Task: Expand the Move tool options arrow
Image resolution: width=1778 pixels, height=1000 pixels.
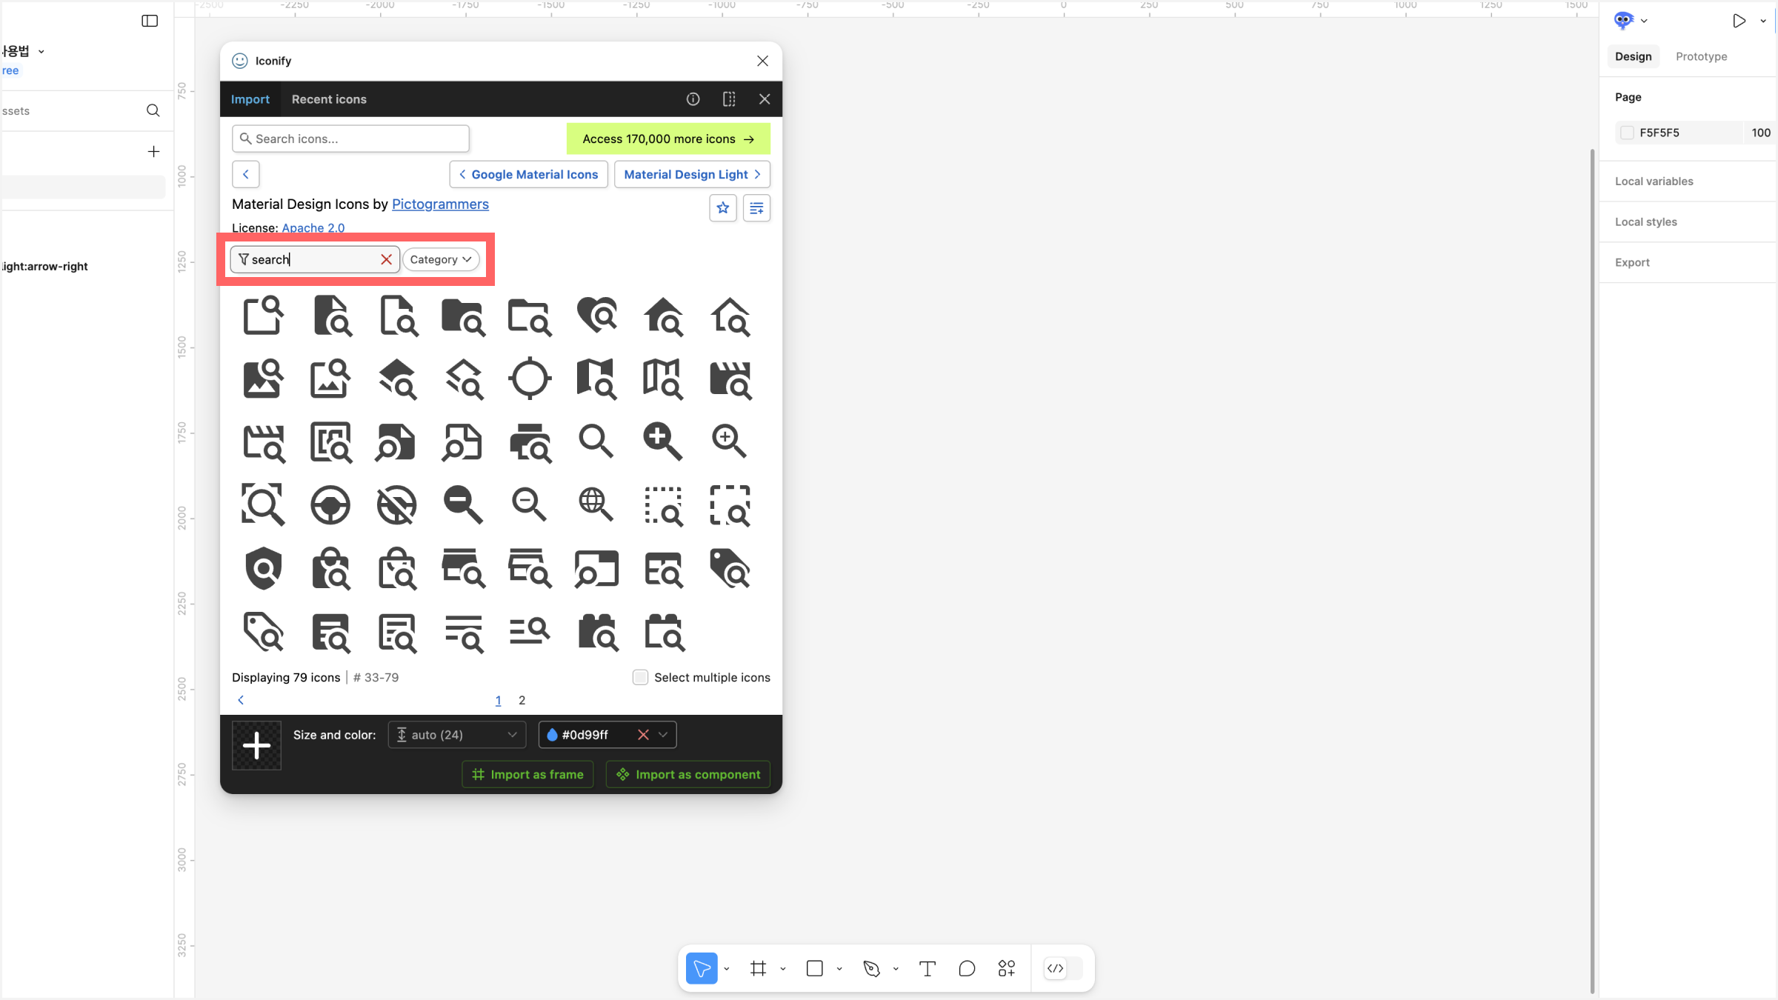Action: pyautogui.click(x=727, y=969)
